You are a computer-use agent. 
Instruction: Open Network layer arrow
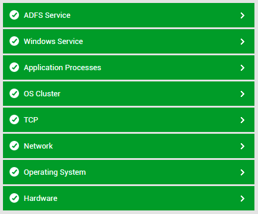[243, 146]
